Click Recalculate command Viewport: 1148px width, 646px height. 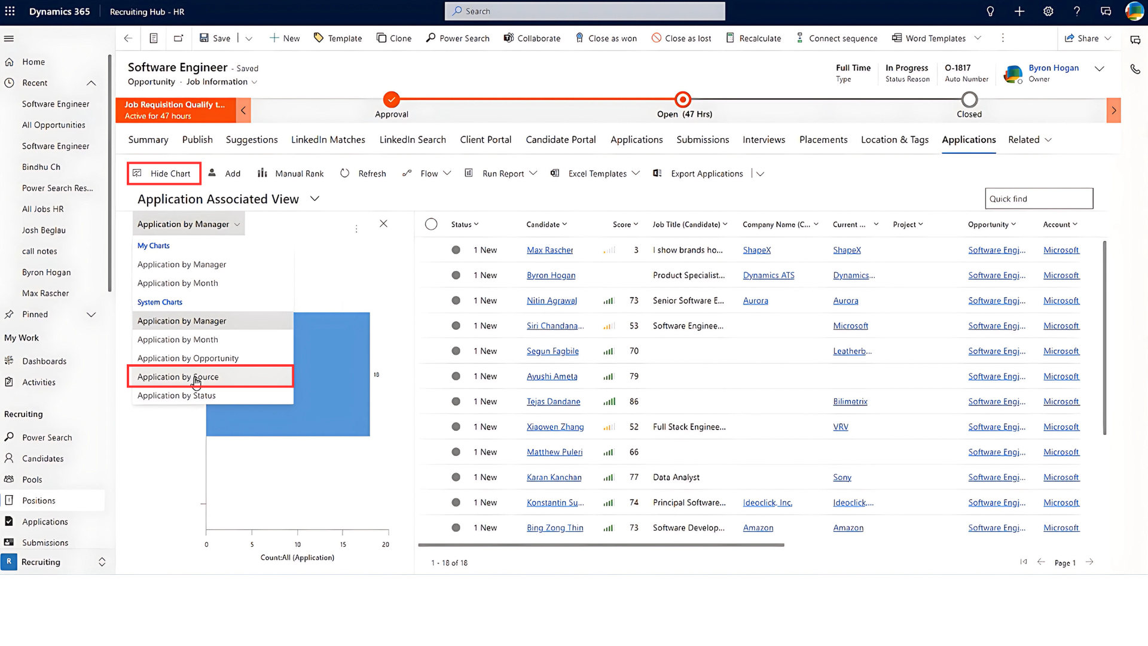tap(753, 38)
